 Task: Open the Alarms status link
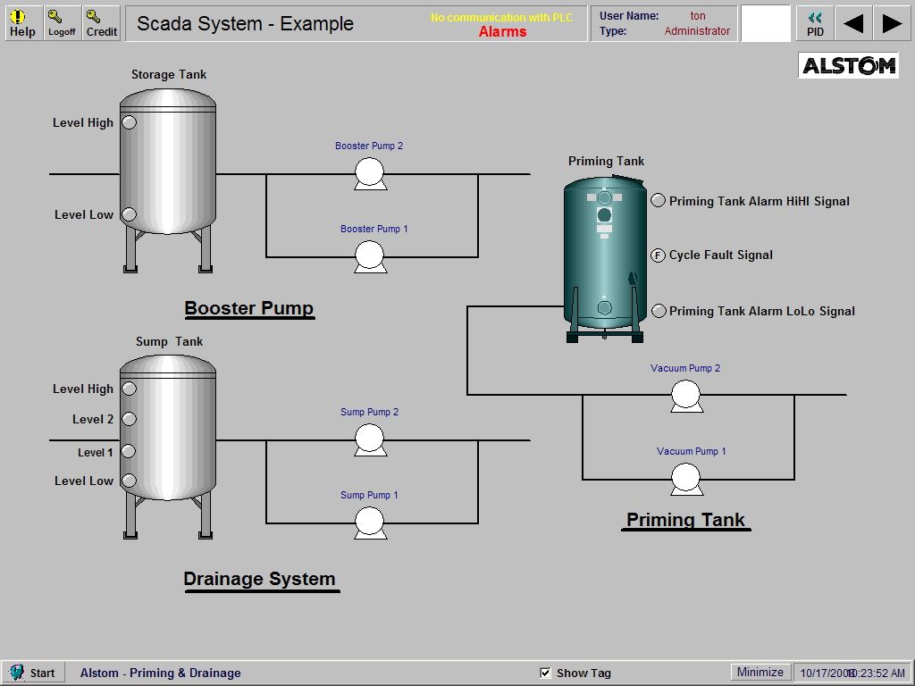[502, 32]
